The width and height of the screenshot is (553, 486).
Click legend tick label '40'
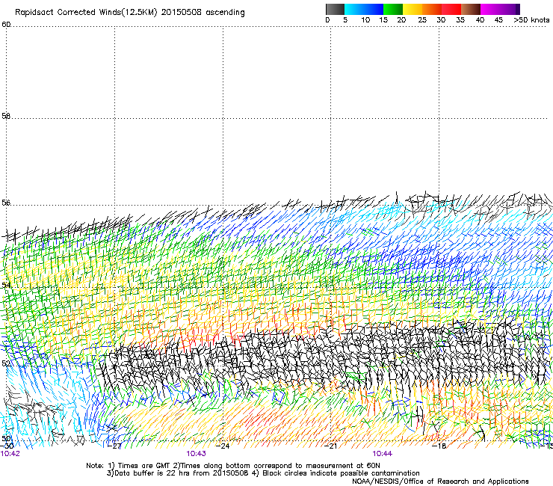480,20
